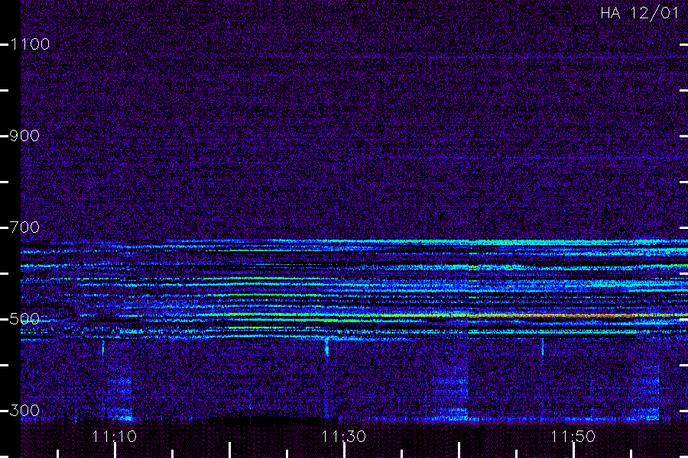This screenshot has height=458, width=688.
Task: Click the 300 frequency axis label
Action: 24,411
